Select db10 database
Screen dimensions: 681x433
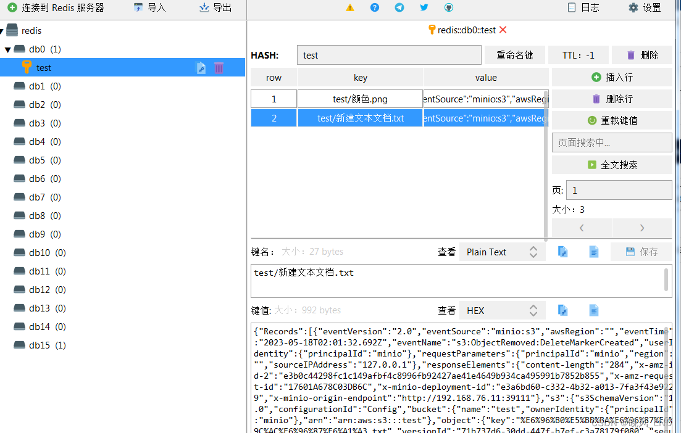[x=40, y=252]
